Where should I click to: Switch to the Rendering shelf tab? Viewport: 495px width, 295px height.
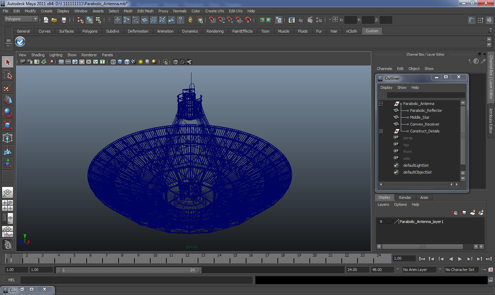click(x=215, y=31)
